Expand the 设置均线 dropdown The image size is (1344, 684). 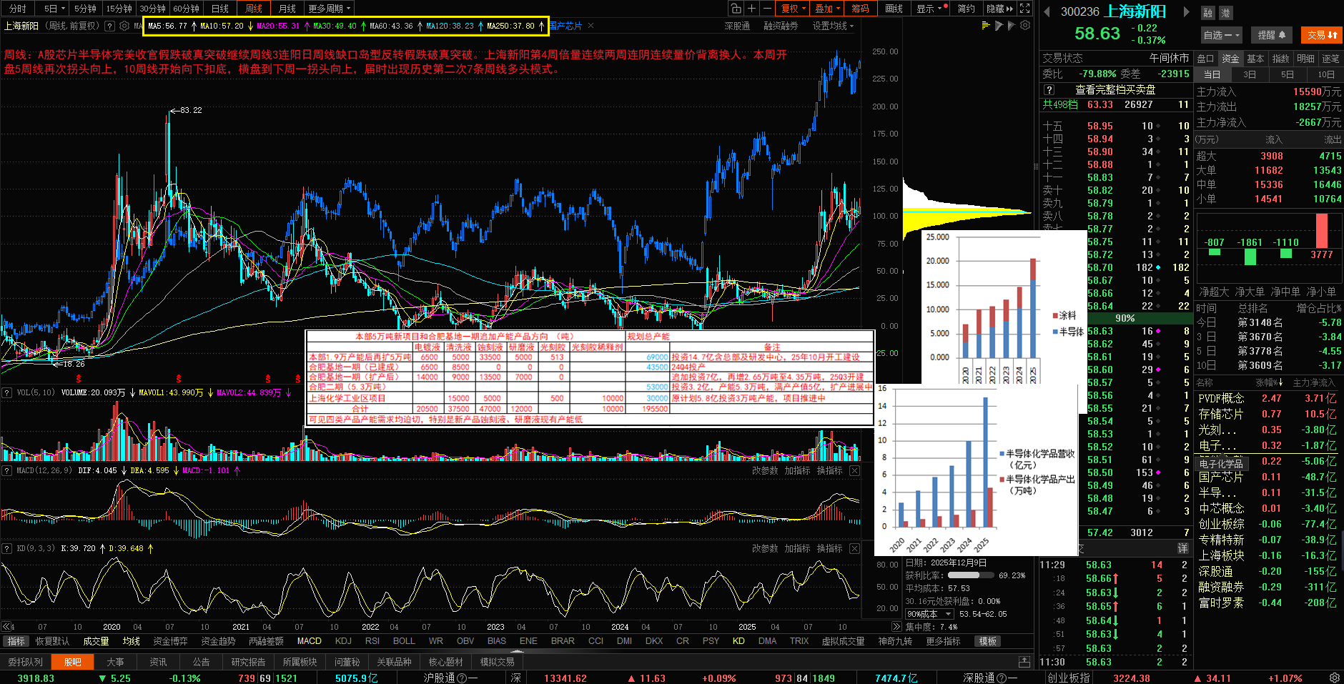[x=833, y=26]
